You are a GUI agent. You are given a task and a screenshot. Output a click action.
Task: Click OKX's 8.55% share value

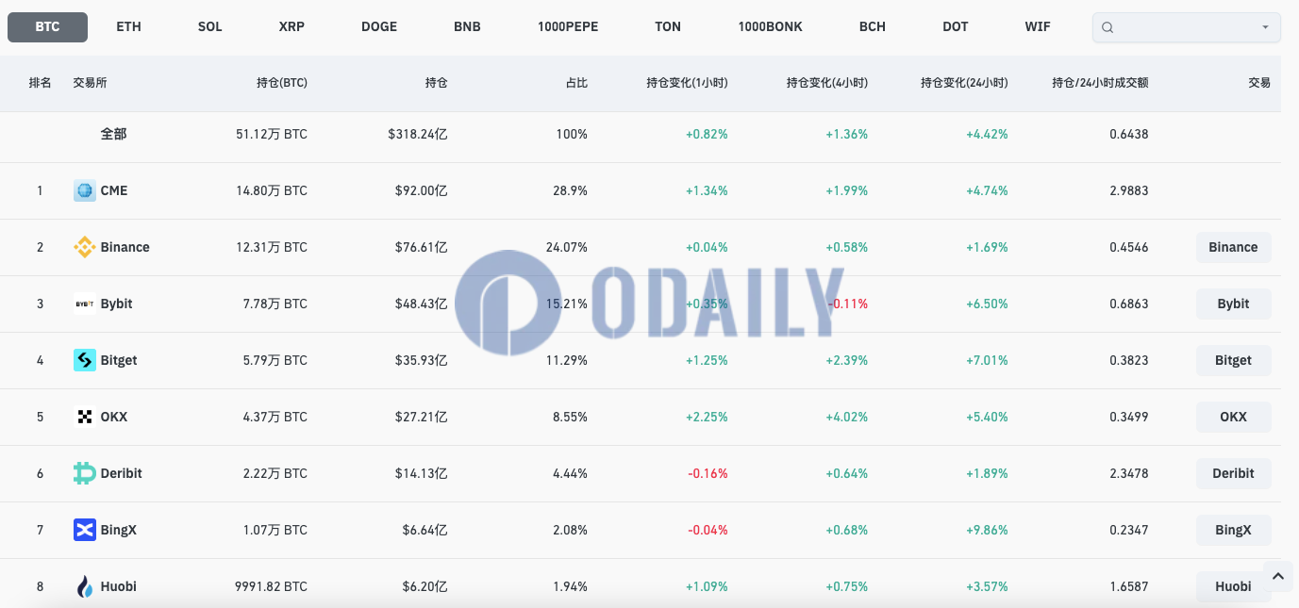[570, 417]
